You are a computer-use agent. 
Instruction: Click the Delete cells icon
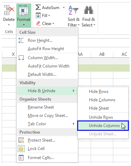tap(9, 10)
